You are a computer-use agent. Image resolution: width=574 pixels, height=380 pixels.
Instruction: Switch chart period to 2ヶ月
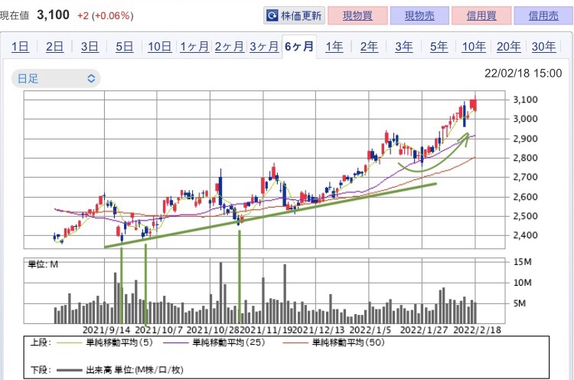(x=229, y=47)
